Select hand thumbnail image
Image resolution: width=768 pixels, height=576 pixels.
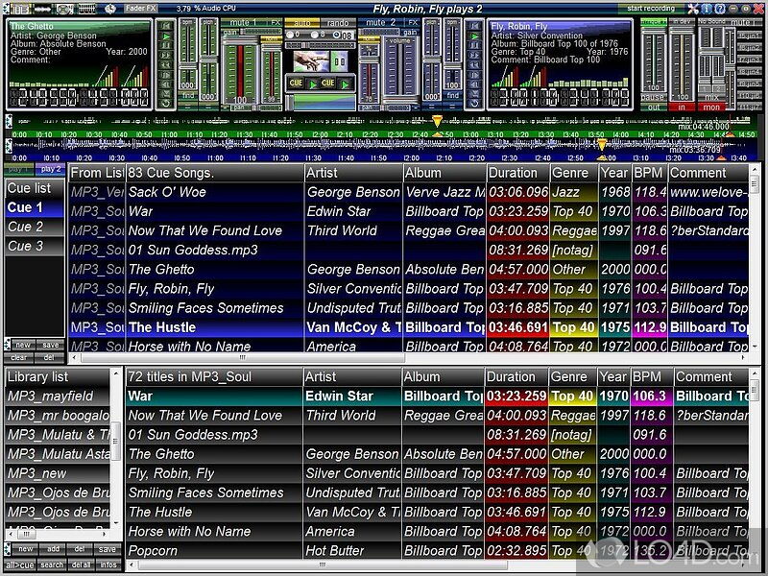[x=311, y=61]
